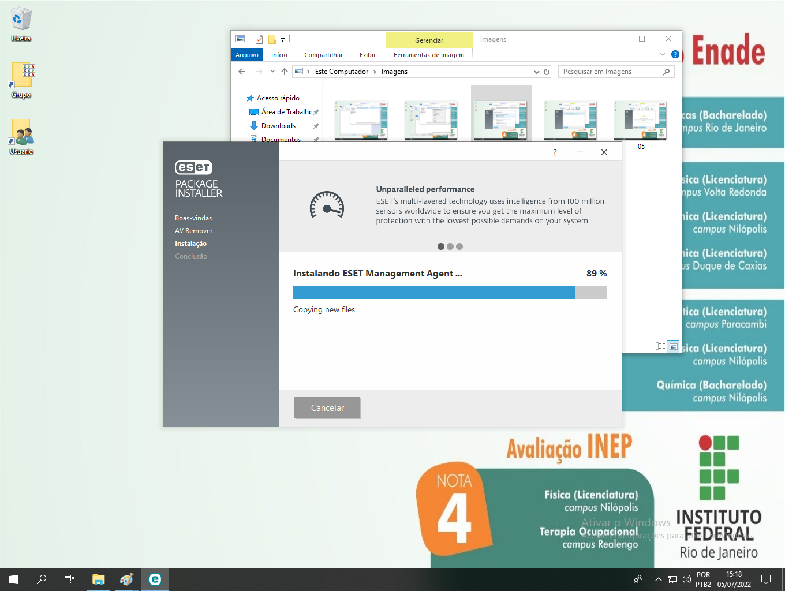The height and width of the screenshot is (591, 785).
Task: Switch to the Compartilhar ribbon tab
Action: pyautogui.click(x=323, y=55)
